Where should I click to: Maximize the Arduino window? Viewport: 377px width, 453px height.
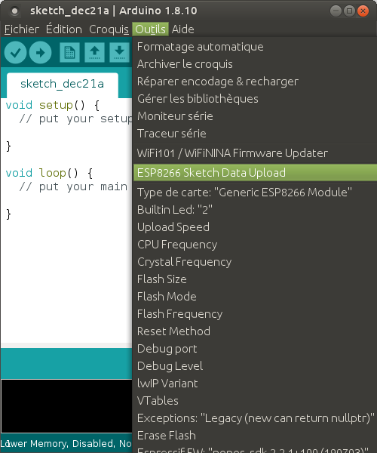click(x=349, y=11)
